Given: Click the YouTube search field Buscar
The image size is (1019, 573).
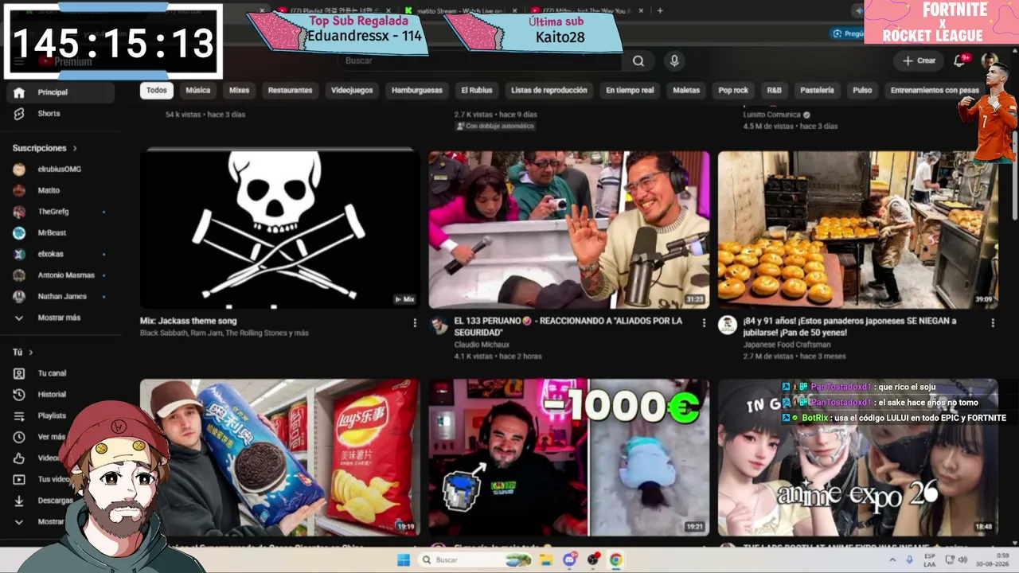Looking at the screenshot, I should coord(482,61).
